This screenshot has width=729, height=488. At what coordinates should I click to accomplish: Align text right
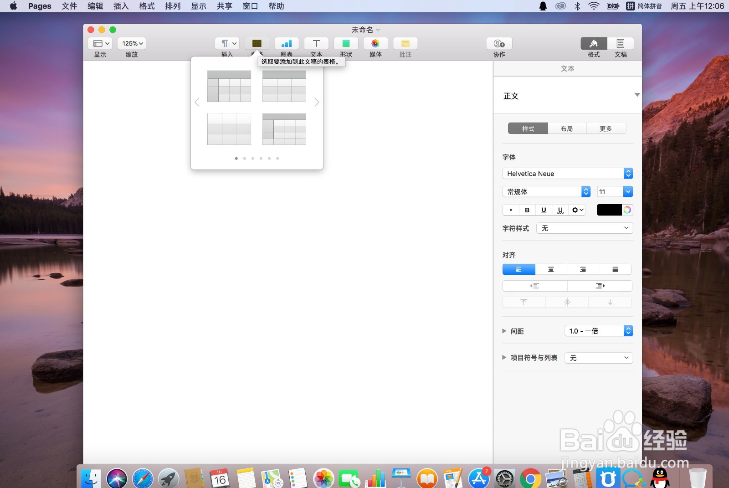pyautogui.click(x=583, y=269)
